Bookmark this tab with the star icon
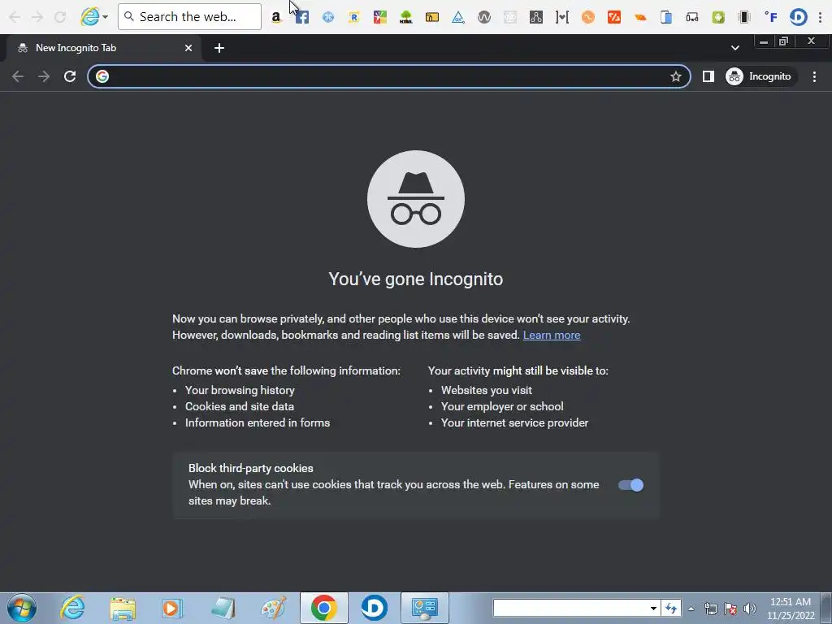 675,76
